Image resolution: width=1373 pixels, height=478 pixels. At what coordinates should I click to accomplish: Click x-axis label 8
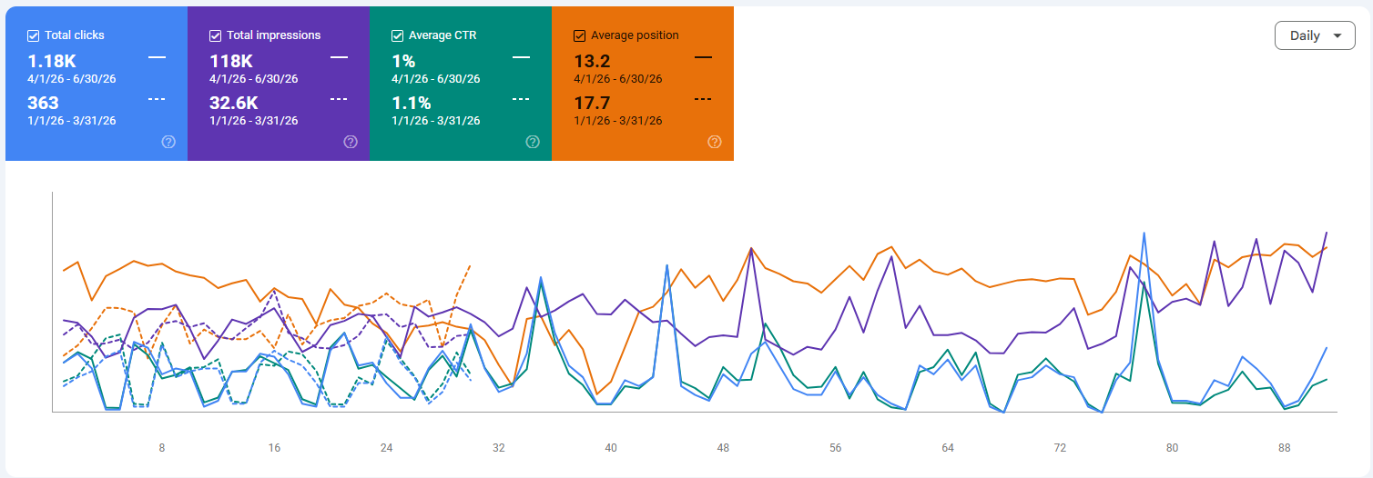pyautogui.click(x=162, y=448)
